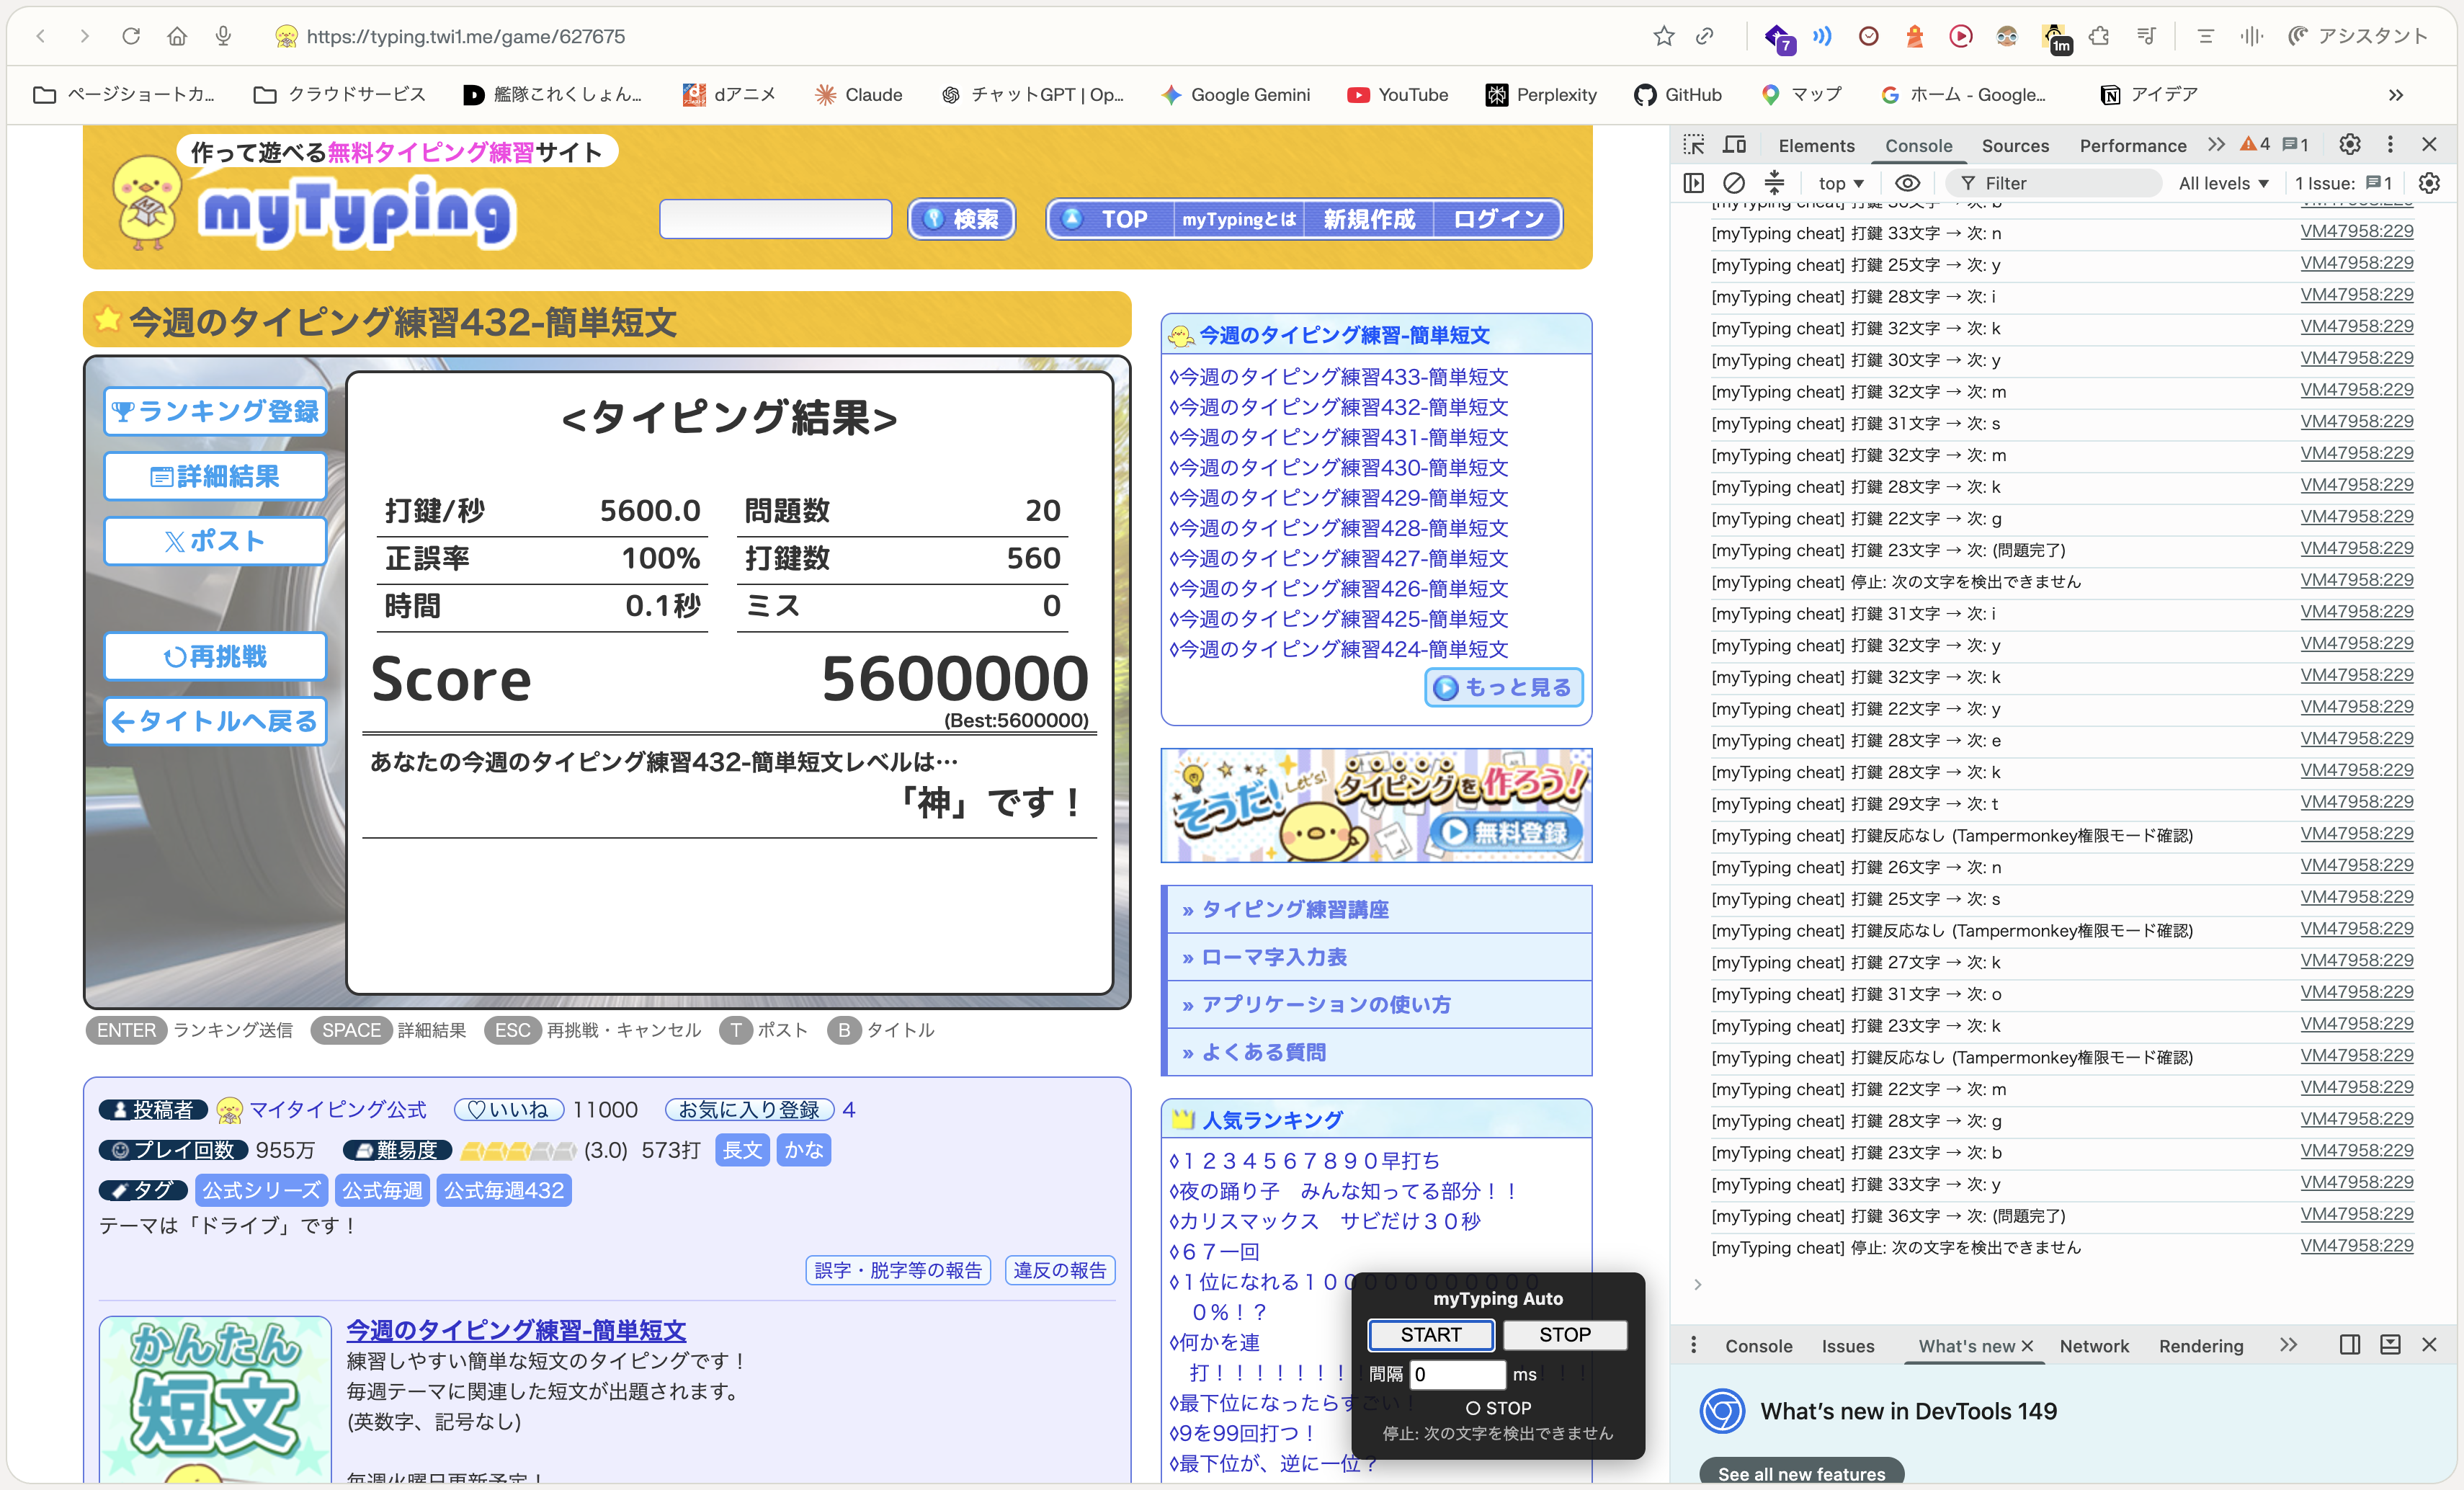Switch to Performance tab
This screenshot has width=2464, height=1490.
(x=2133, y=146)
